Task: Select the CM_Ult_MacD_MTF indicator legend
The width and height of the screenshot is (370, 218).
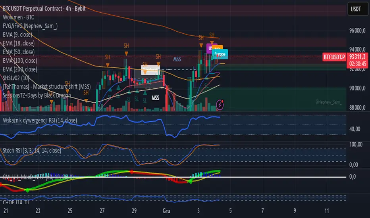Action: coord(38,177)
